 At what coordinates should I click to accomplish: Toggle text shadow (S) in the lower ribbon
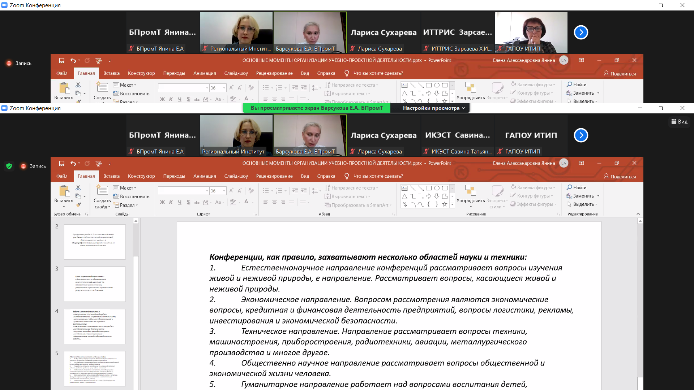click(x=188, y=202)
